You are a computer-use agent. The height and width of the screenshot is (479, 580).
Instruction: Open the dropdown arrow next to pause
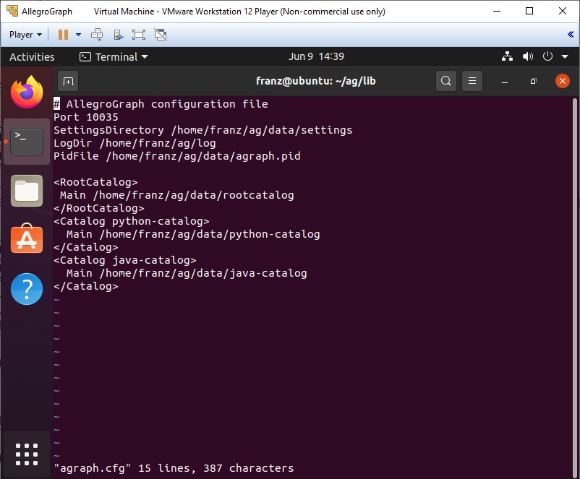click(x=78, y=35)
